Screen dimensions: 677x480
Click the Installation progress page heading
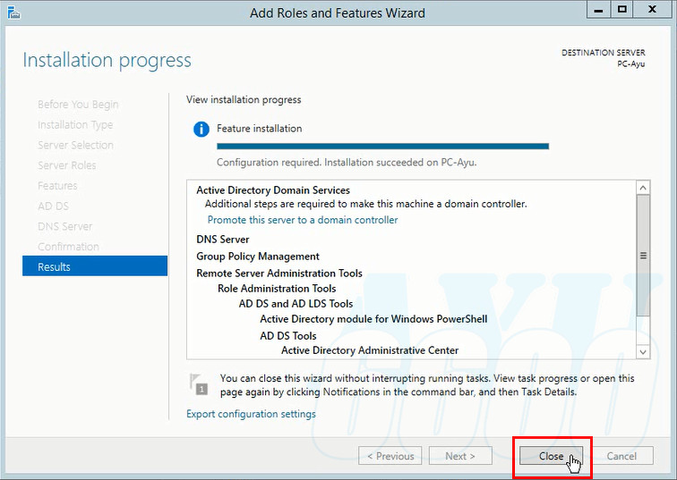(107, 60)
